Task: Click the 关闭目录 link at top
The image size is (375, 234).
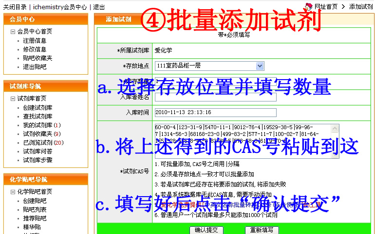Action: pyautogui.click(x=15, y=7)
